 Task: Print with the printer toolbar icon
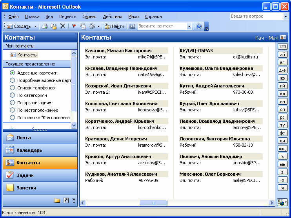45,26
